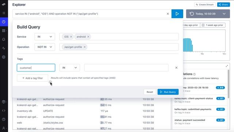The image size is (234, 132).
Task: Click the customer tag key input field
Action: click(36, 67)
